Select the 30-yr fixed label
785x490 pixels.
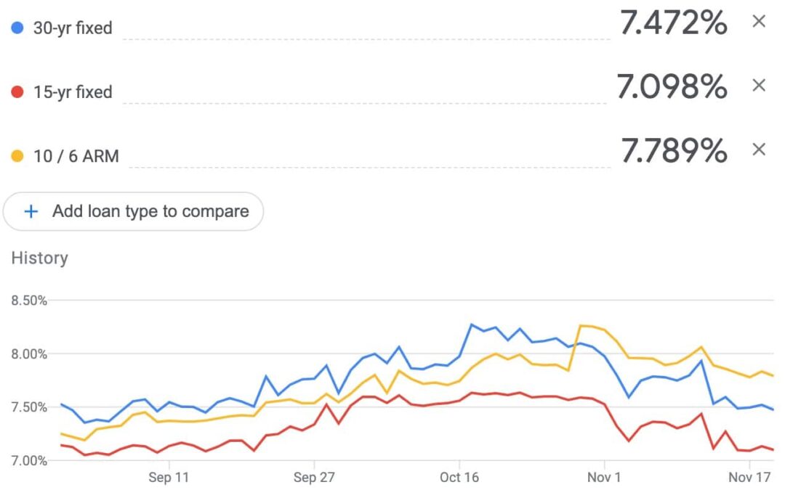(x=73, y=29)
